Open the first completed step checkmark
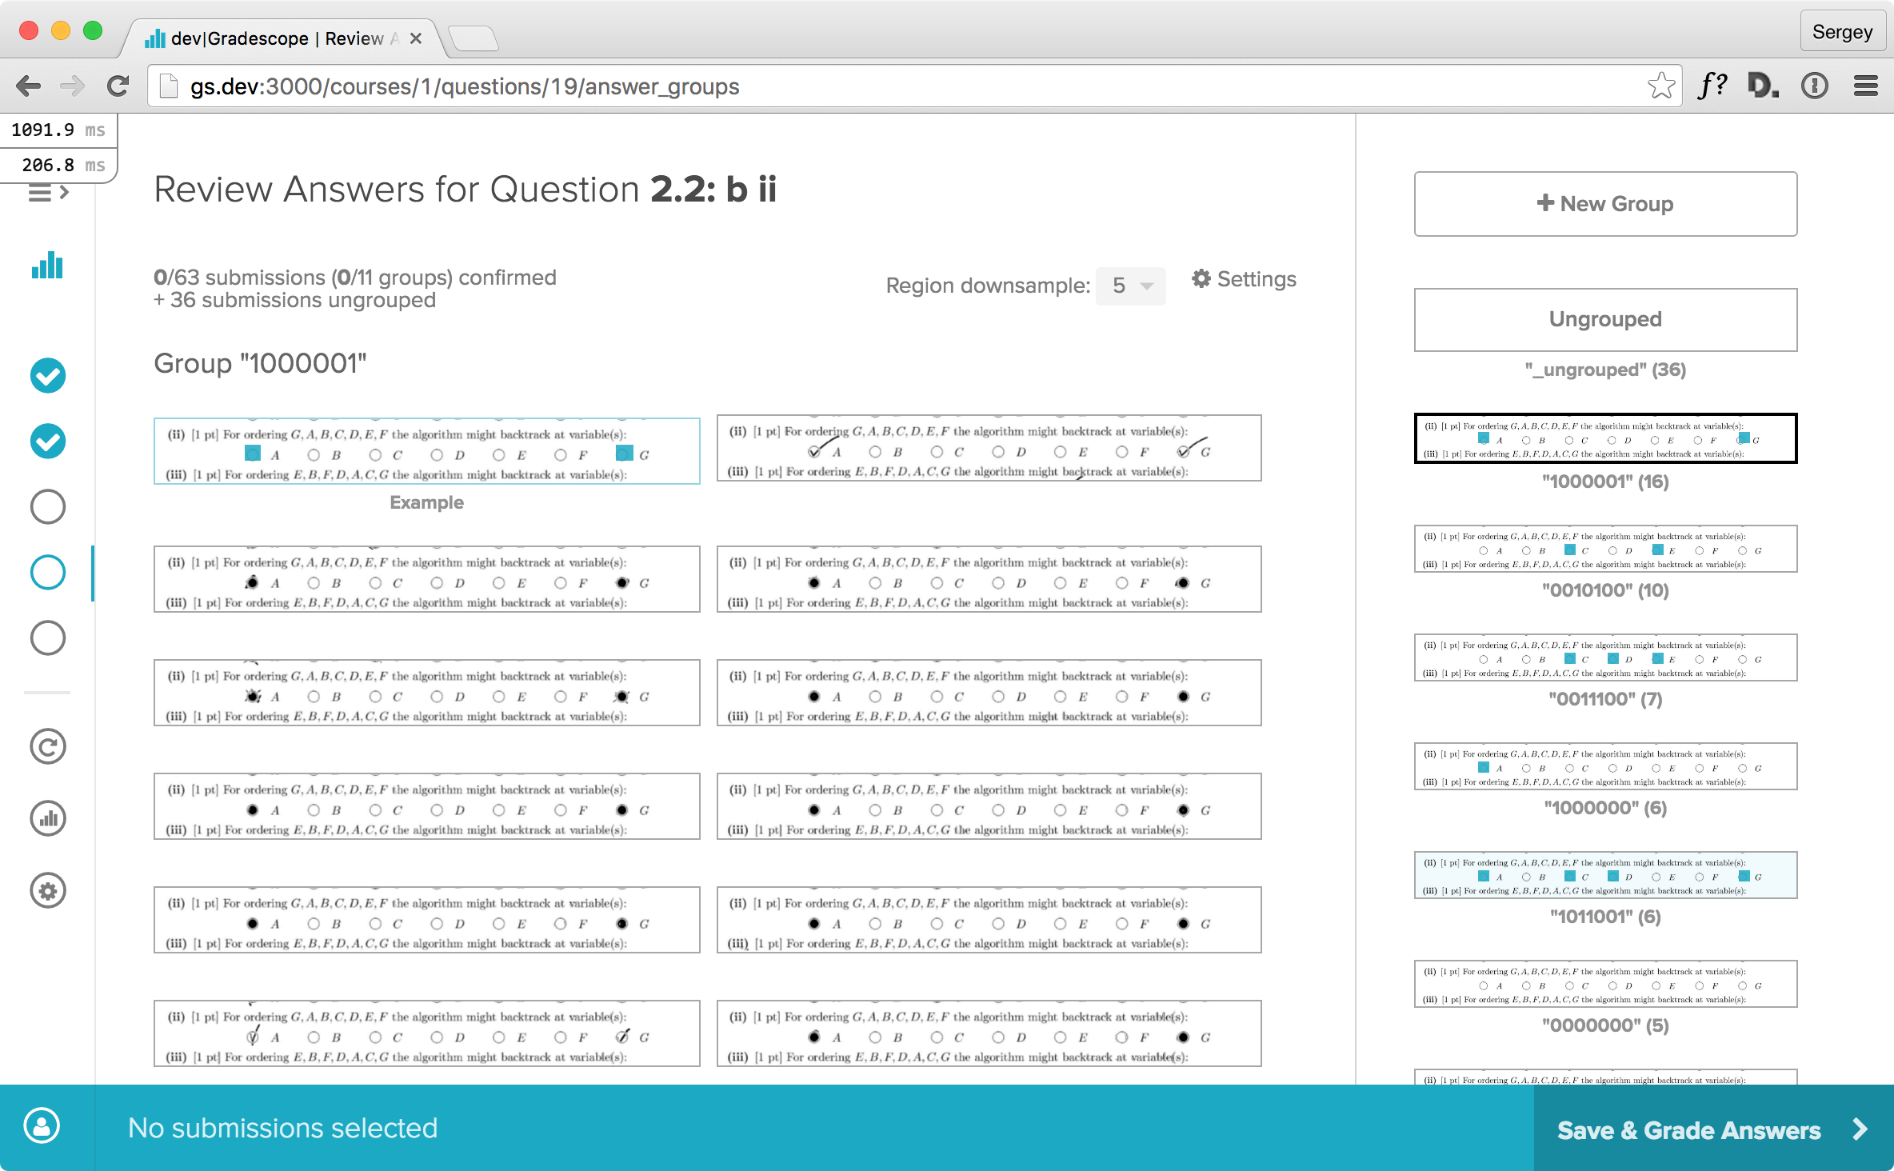The height and width of the screenshot is (1171, 1894). tap(48, 375)
